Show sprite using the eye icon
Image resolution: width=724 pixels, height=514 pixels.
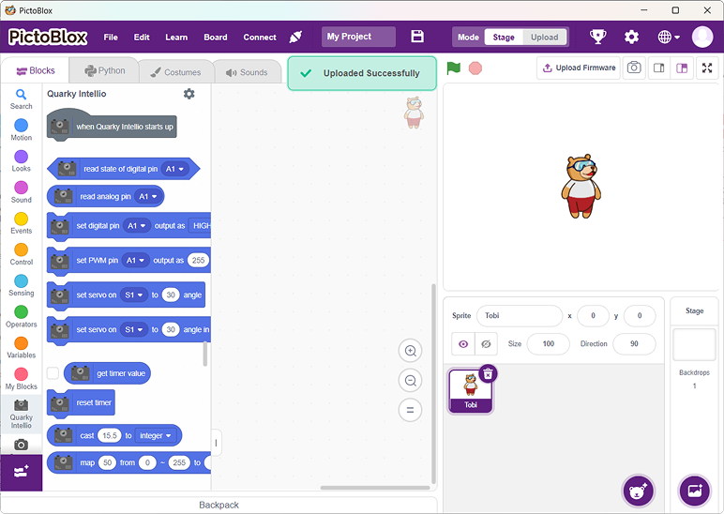point(463,344)
